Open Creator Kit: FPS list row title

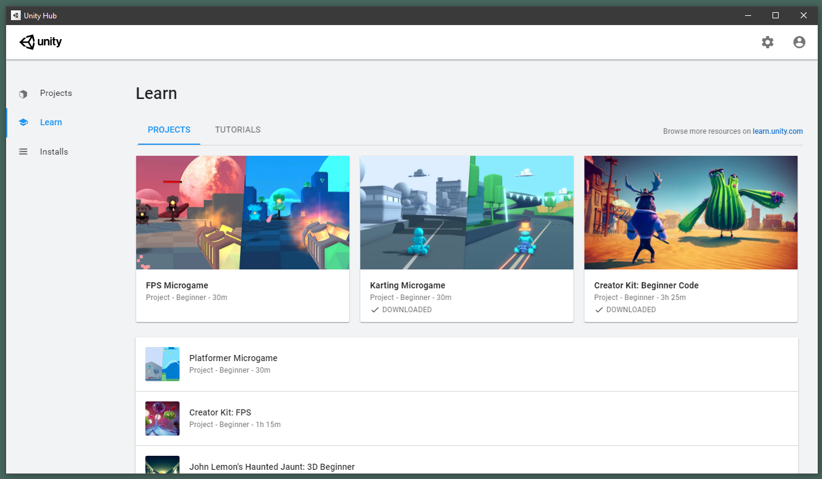pos(220,412)
